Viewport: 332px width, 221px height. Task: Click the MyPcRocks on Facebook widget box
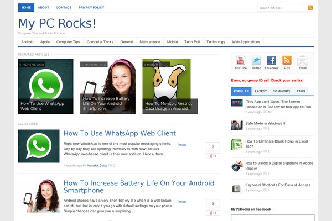coord(273,218)
